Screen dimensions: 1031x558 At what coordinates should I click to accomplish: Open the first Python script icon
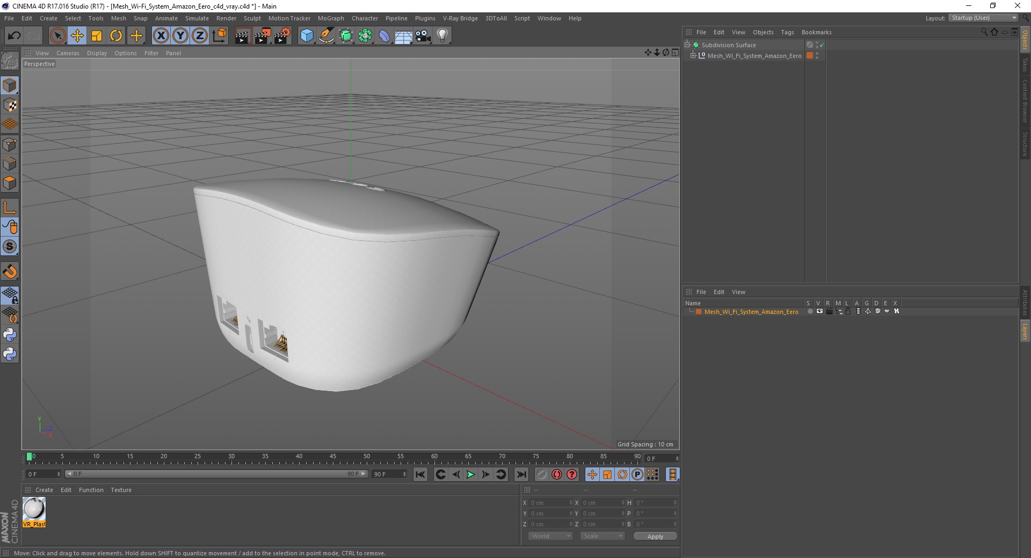coord(10,335)
